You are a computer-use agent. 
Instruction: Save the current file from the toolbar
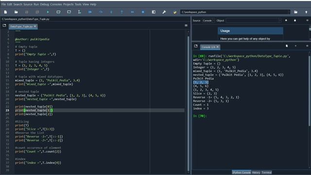point(27,12)
